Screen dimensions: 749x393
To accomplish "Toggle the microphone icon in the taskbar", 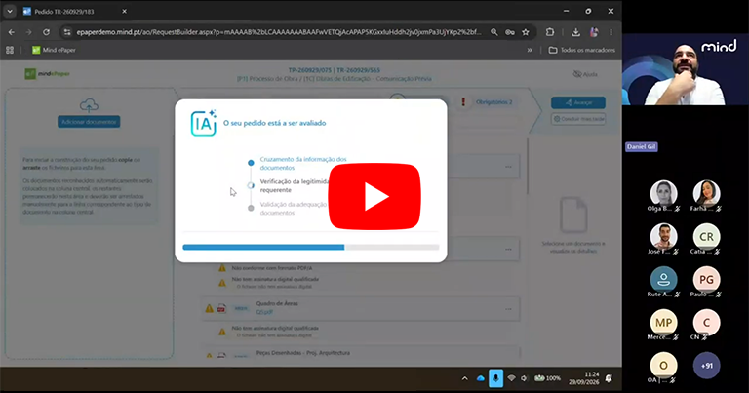I will click(x=495, y=378).
